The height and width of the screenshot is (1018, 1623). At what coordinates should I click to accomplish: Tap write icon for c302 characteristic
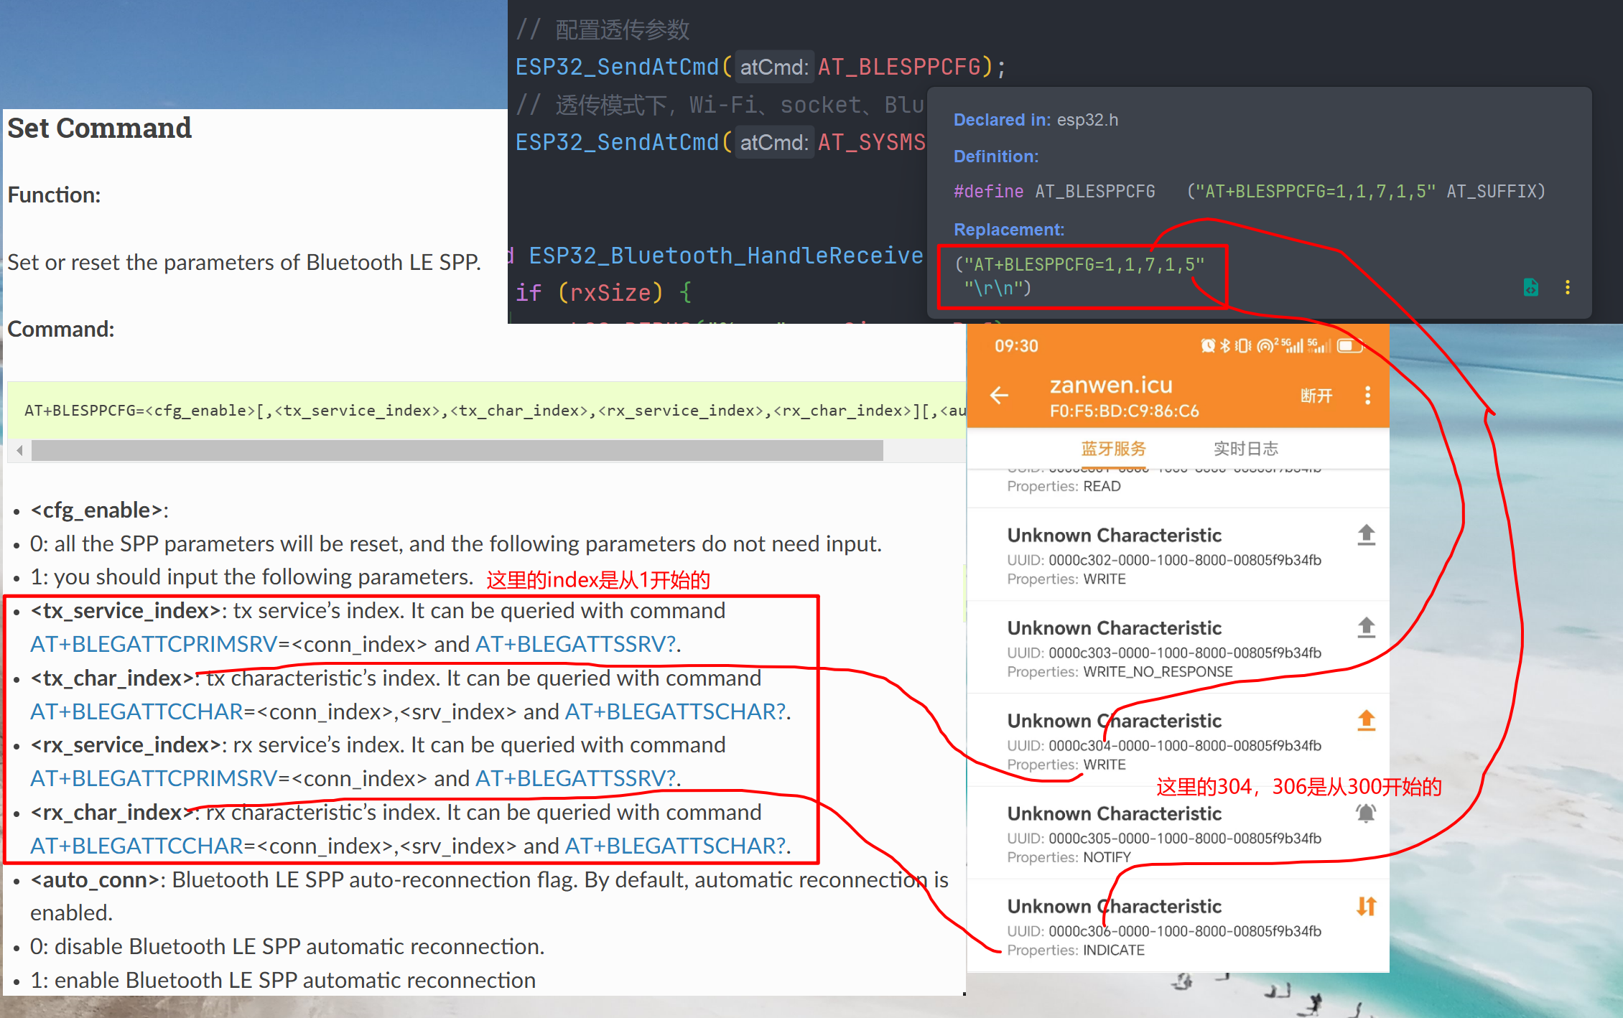[1366, 535]
